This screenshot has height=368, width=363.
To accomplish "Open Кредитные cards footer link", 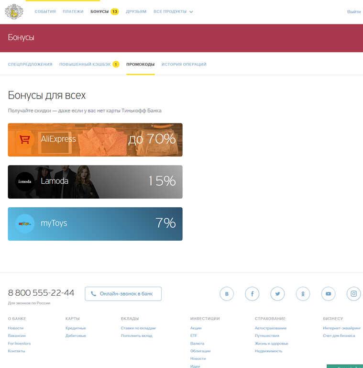I will [x=76, y=328].
